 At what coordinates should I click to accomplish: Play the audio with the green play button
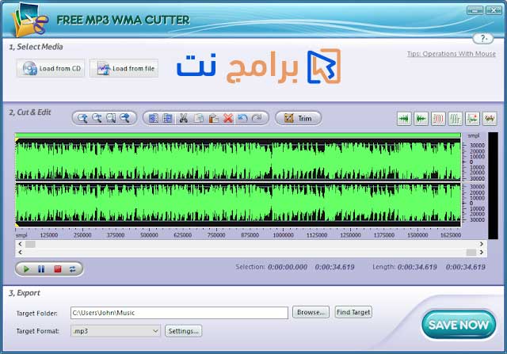pyautogui.click(x=26, y=269)
